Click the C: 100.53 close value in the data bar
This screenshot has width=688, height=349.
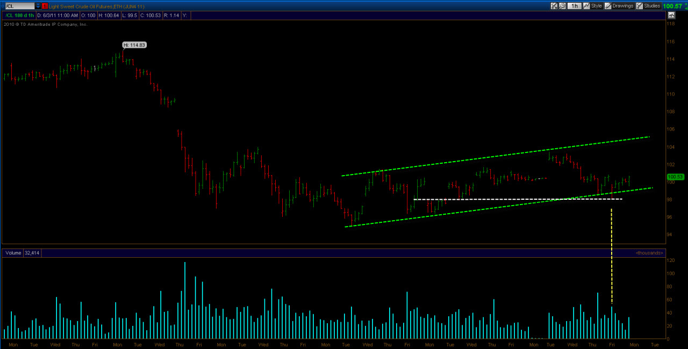point(150,16)
